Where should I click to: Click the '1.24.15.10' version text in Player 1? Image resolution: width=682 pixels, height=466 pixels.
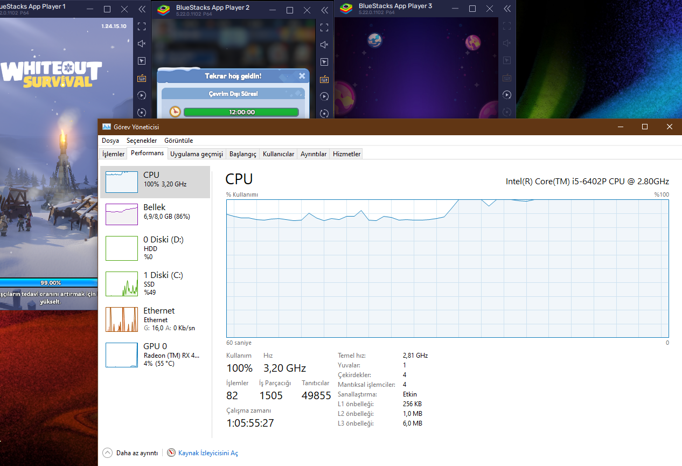coord(114,26)
